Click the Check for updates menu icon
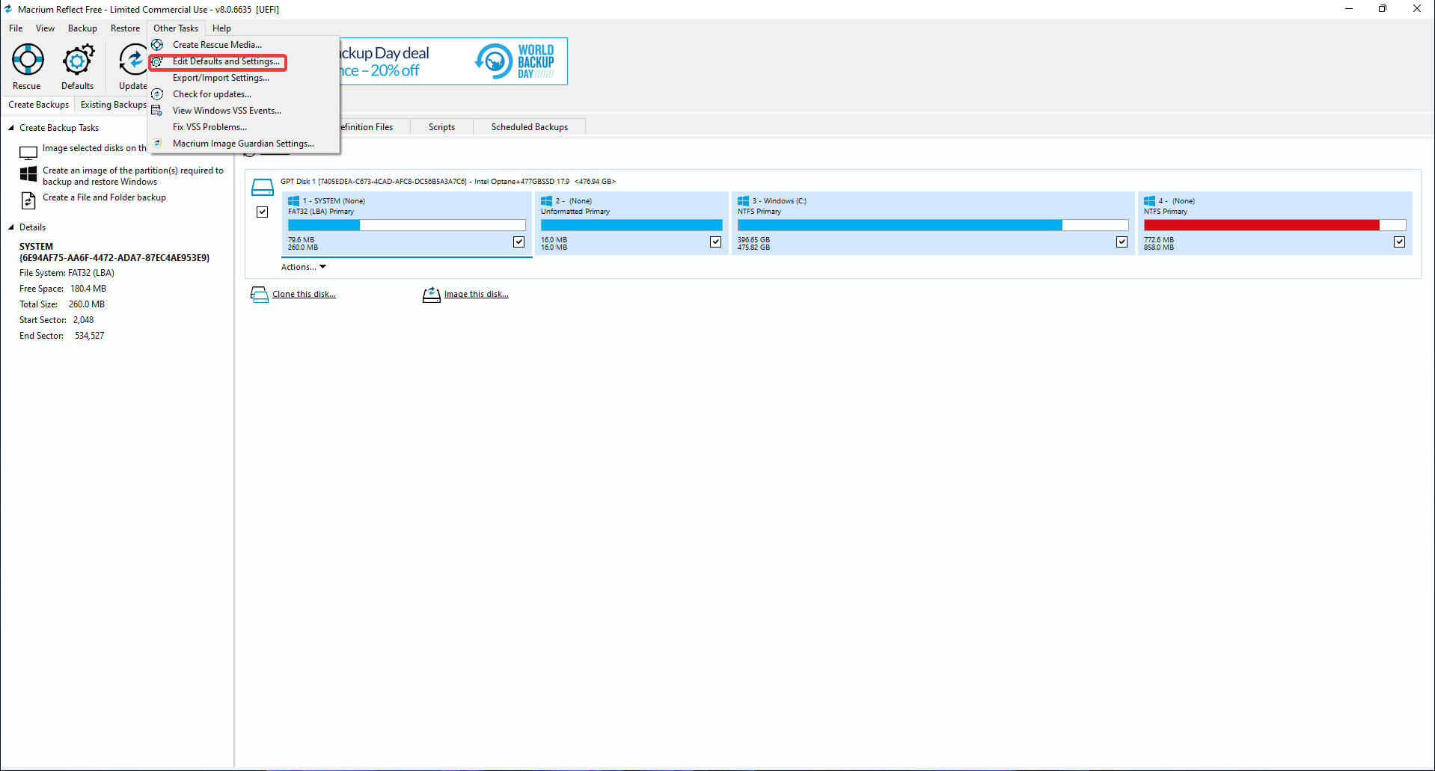Screen dimensions: 1435x771 157,94
